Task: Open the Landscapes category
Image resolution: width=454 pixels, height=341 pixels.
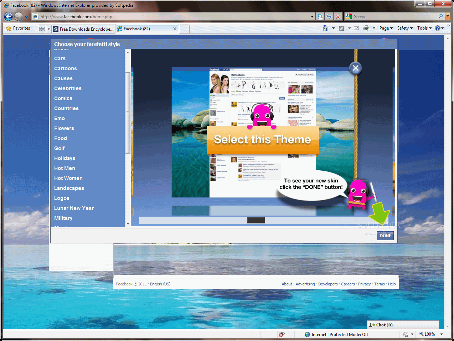Action: pos(69,188)
